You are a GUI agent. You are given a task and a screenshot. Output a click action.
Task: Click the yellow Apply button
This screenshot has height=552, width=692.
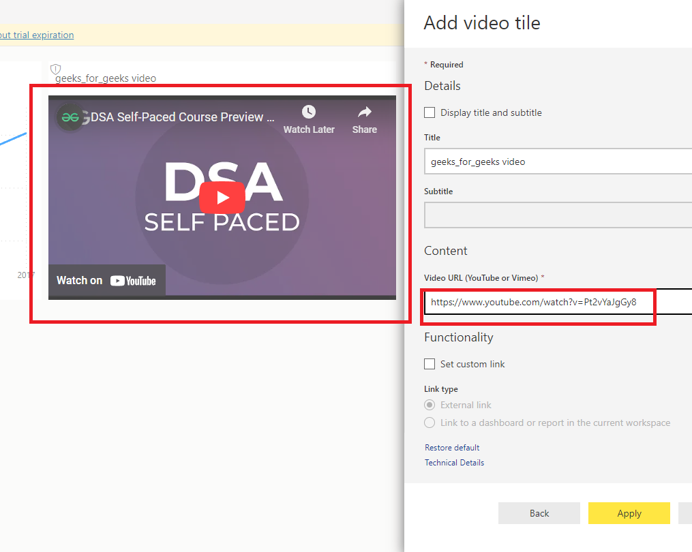[x=629, y=513]
